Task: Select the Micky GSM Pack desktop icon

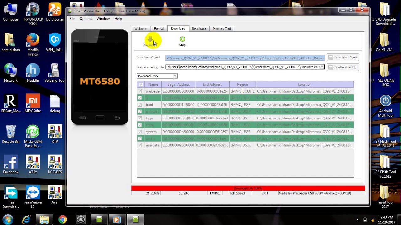Action: (33, 136)
